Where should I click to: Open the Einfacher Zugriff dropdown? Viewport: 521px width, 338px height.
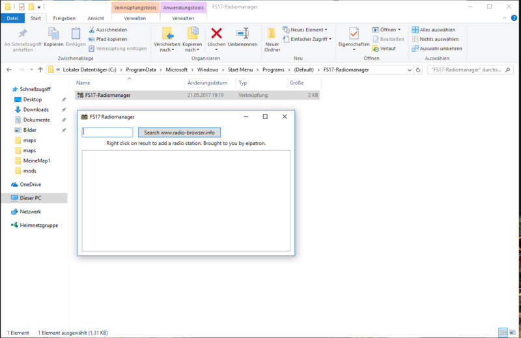pyautogui.click(x=310, y=39)
